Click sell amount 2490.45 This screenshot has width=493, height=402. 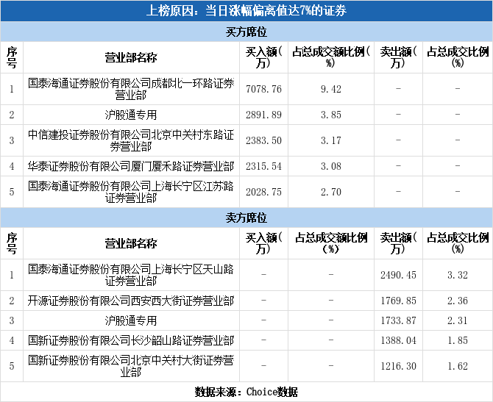pyautogui.click(x=398, y=275)
